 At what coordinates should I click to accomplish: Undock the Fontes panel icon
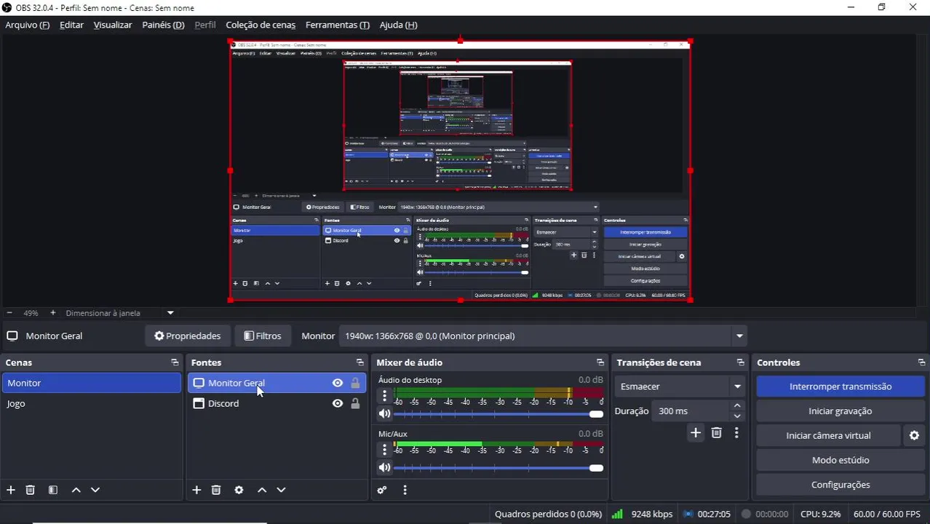point(359,362)
